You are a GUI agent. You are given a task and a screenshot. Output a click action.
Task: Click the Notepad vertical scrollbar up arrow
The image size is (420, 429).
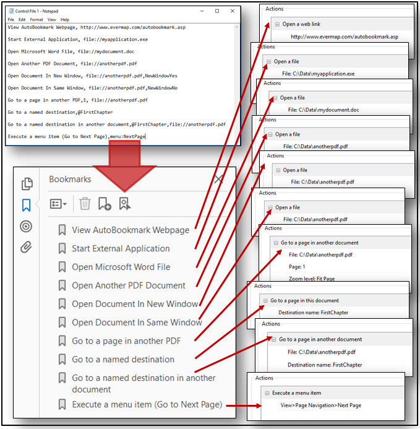[237, 27]
